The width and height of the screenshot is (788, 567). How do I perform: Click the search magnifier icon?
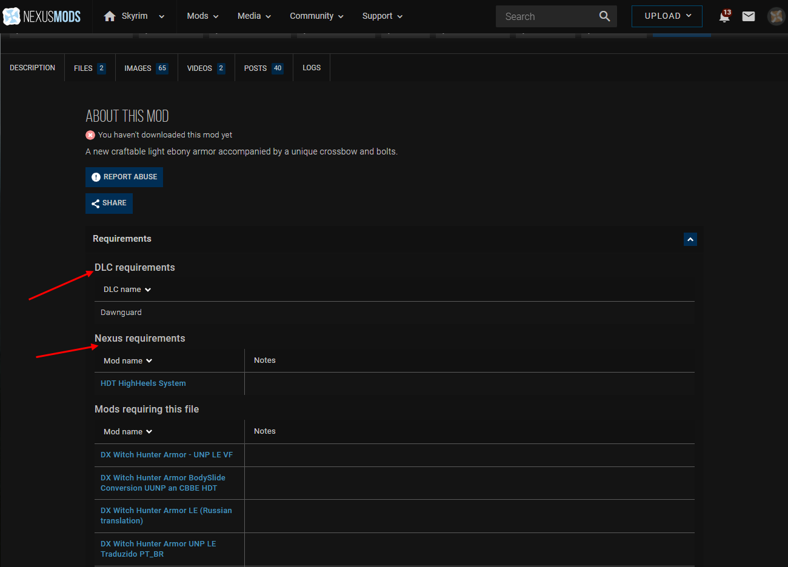pyautogui.click(x=605, y=16)
